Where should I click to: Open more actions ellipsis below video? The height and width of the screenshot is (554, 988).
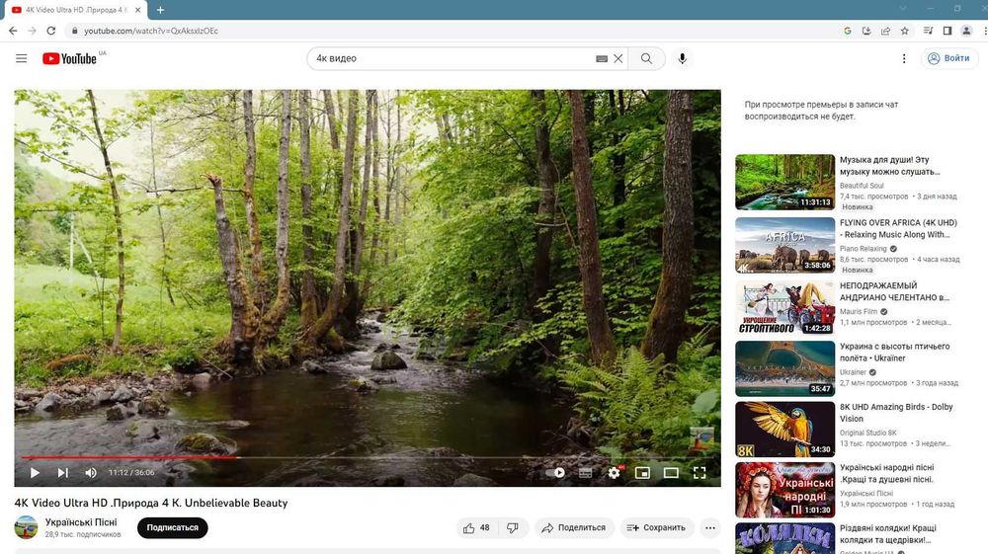(x=710, y=527)
